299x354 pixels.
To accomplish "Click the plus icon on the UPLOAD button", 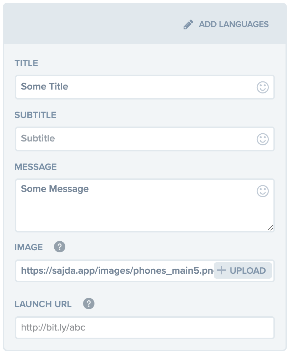I will [x=222, y=270].
